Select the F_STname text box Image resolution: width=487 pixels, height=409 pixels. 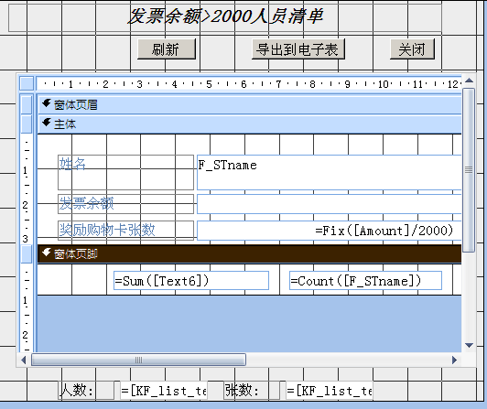click(330, 172)
